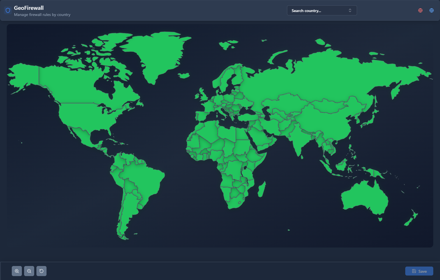Save the firewall rules
Viewport: 440px width, 280px height.
(x=419, y=271)
